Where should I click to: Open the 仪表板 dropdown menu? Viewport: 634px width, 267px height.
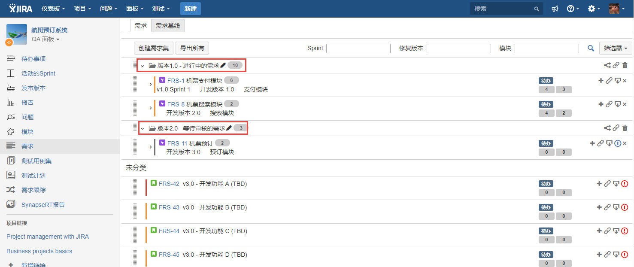pyautogui.click(x=53, y=9)
